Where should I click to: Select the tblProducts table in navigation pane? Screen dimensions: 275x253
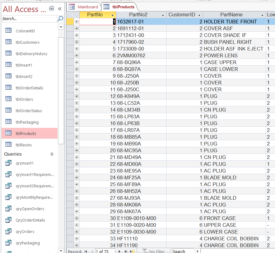(x=29, y=133)
